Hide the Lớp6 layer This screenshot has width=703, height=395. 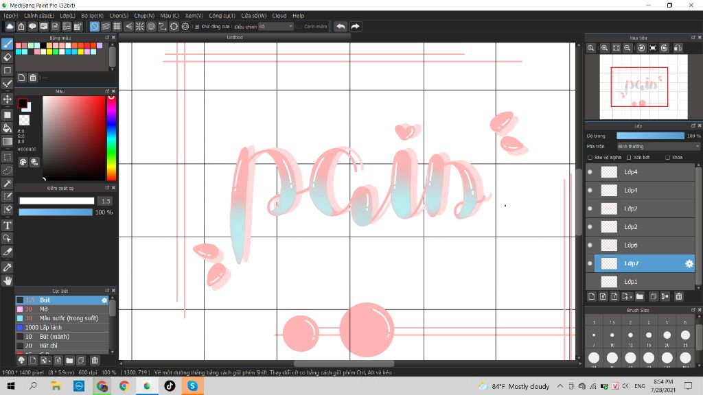tap(590, 246)
